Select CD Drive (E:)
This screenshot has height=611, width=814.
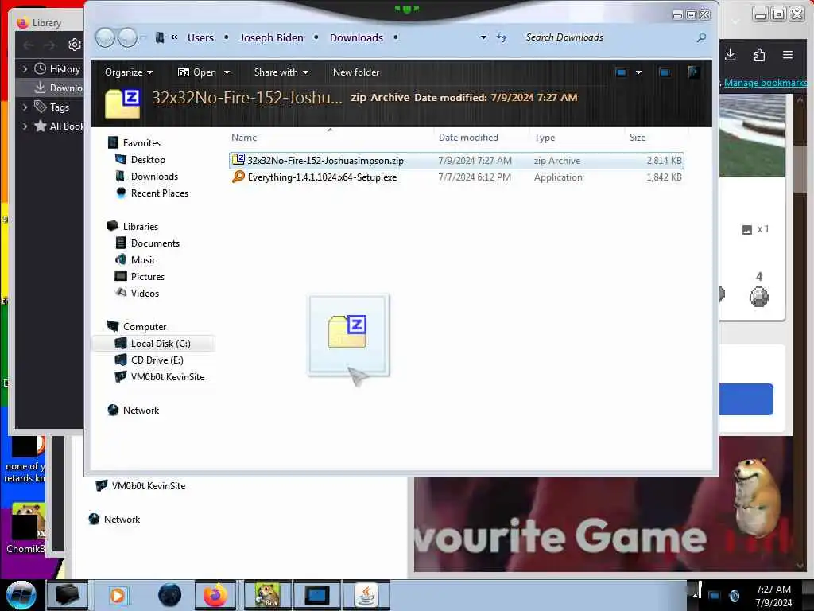pyautogui.click(x=157, y=360)
